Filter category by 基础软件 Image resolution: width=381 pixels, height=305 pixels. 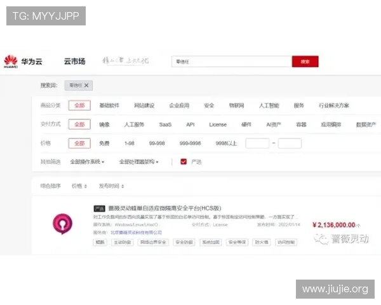point(109,105)
